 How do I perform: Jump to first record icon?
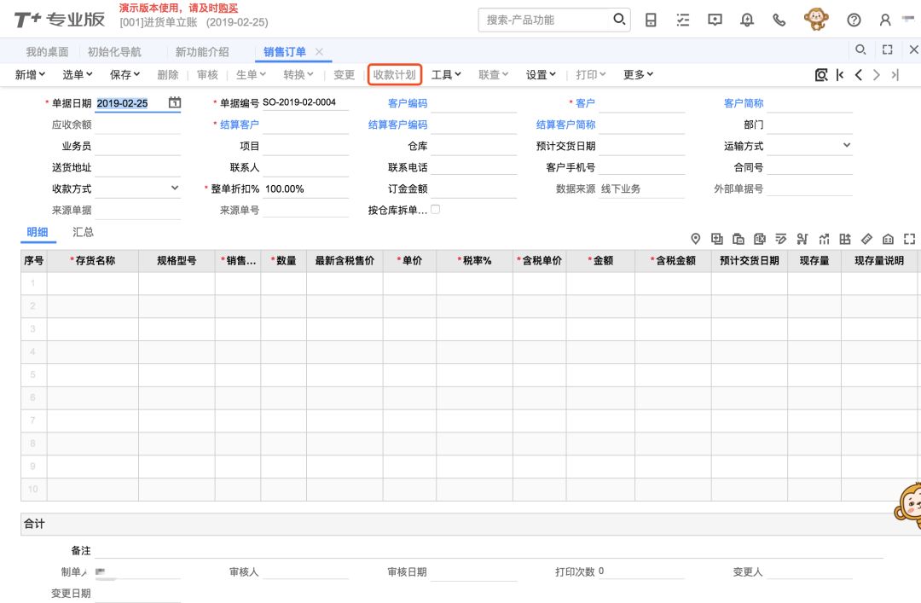(x=840, y=75)
